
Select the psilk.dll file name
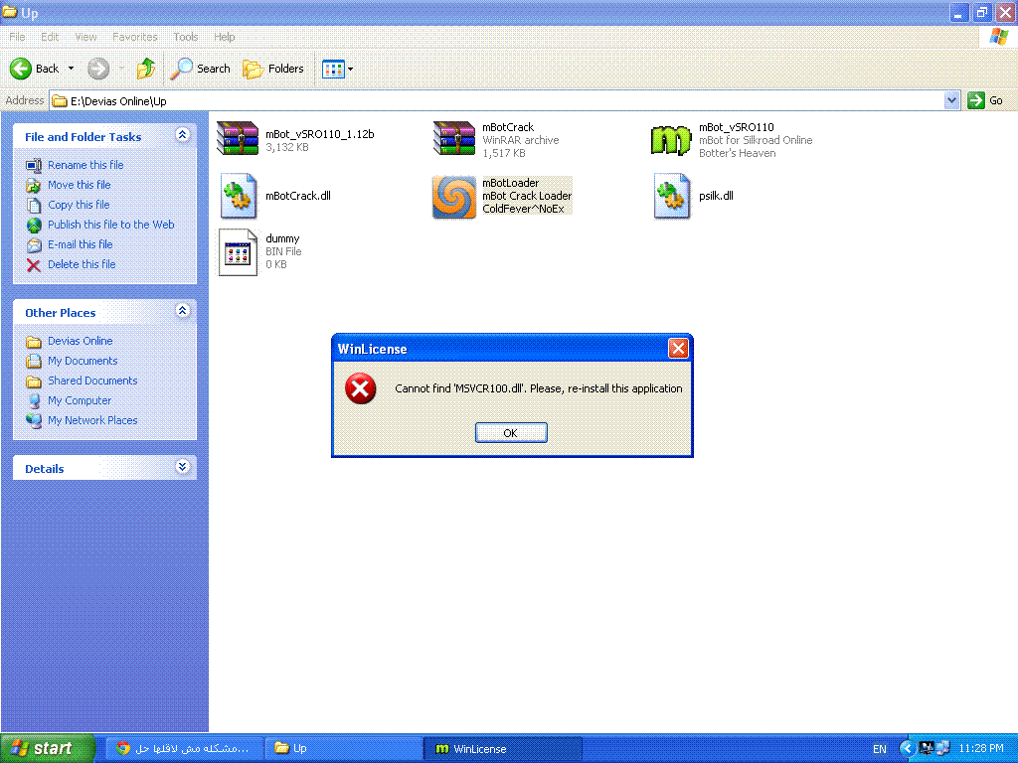pyautogui.click(x=716, y=196)
